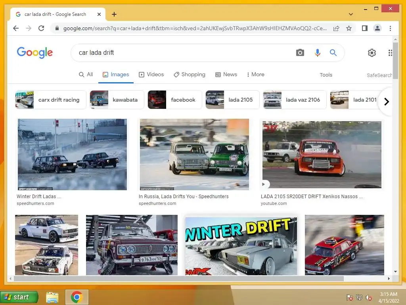Screen dimensions: 406x305
Task: Click horizontal scrollbar right arrow
Action: (x=389, y=278)
